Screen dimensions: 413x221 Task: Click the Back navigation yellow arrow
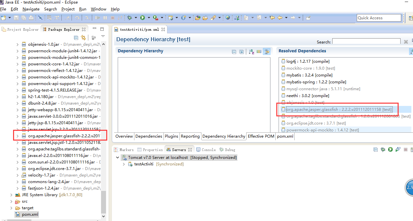pyautogui.click(x=280, y=18)
